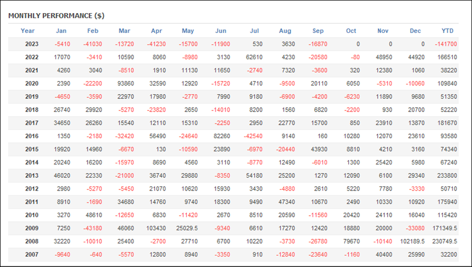This screenshot has width=472, height=267.
Task: Click the Dec column header
Action: 415,31
